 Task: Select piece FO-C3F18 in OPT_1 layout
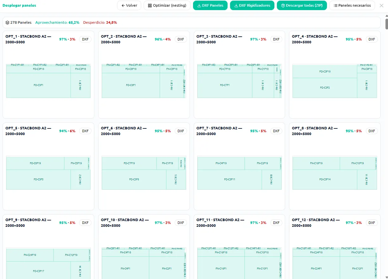click(38, 69)
